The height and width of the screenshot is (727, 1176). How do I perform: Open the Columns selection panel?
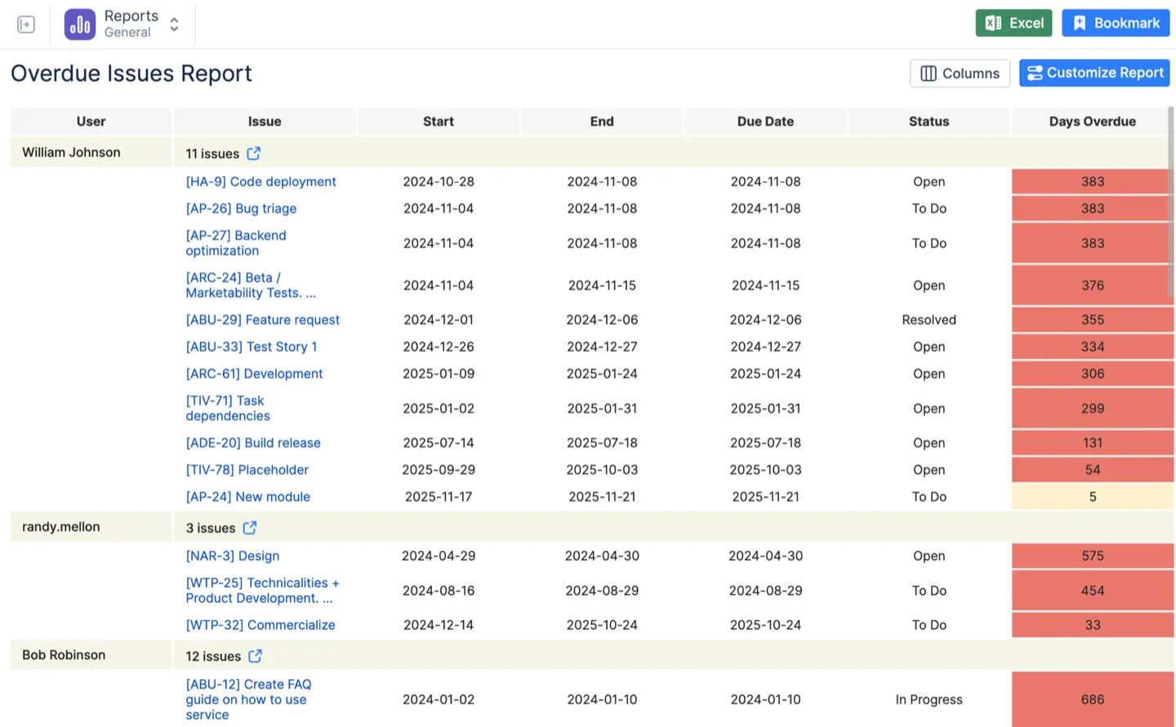click(x=960, y=73)
